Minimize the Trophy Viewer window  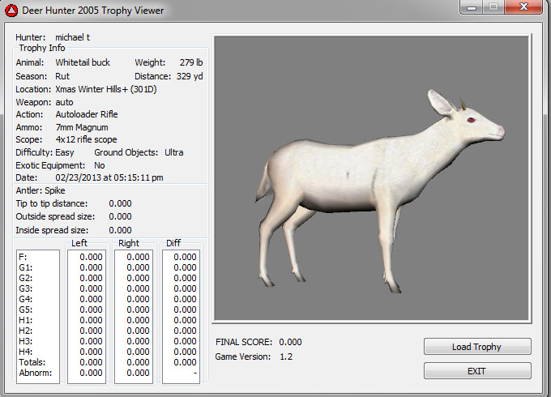coord(472,7)
